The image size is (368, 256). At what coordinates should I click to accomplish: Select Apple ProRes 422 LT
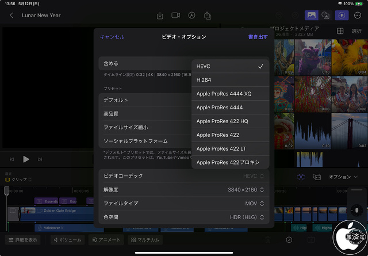click(x=230, y=148)
